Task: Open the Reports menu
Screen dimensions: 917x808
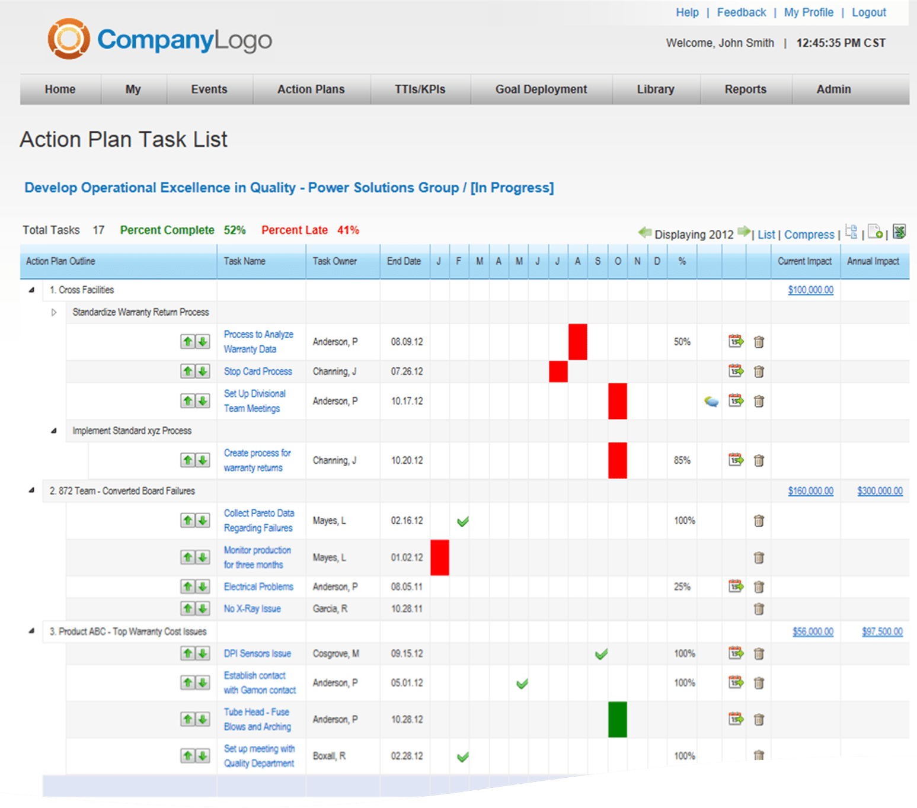Action: click(x=745, y=89)
